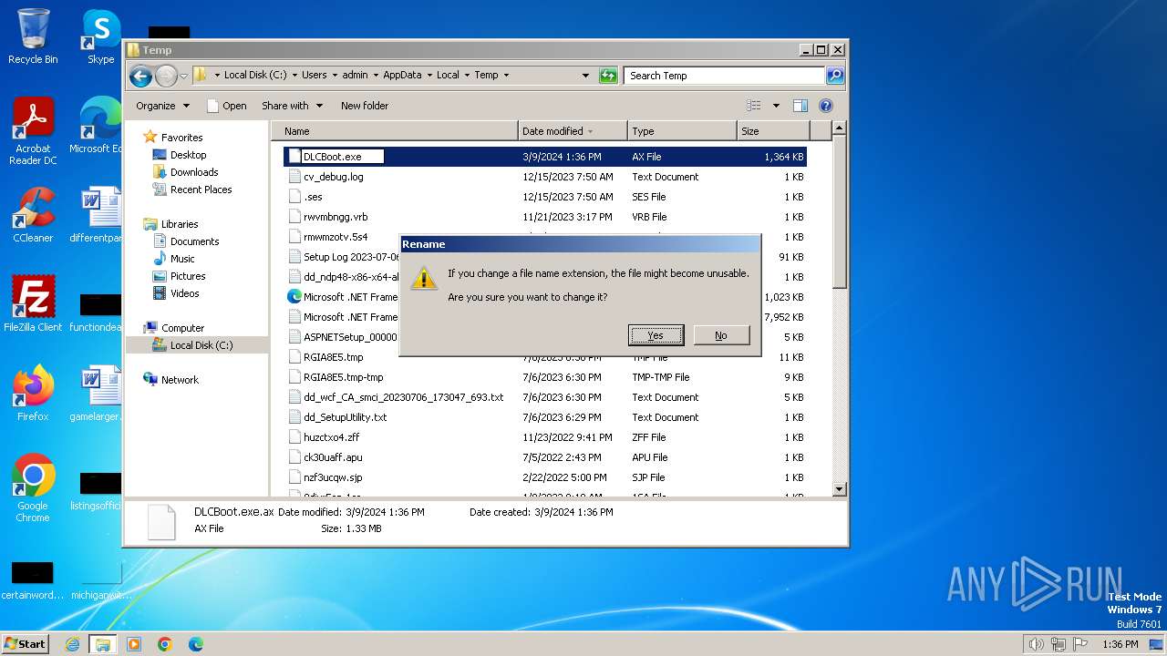Open FileZilla Client desktop icon
This screenshot has width=1167, height=656.
[33, 304]
